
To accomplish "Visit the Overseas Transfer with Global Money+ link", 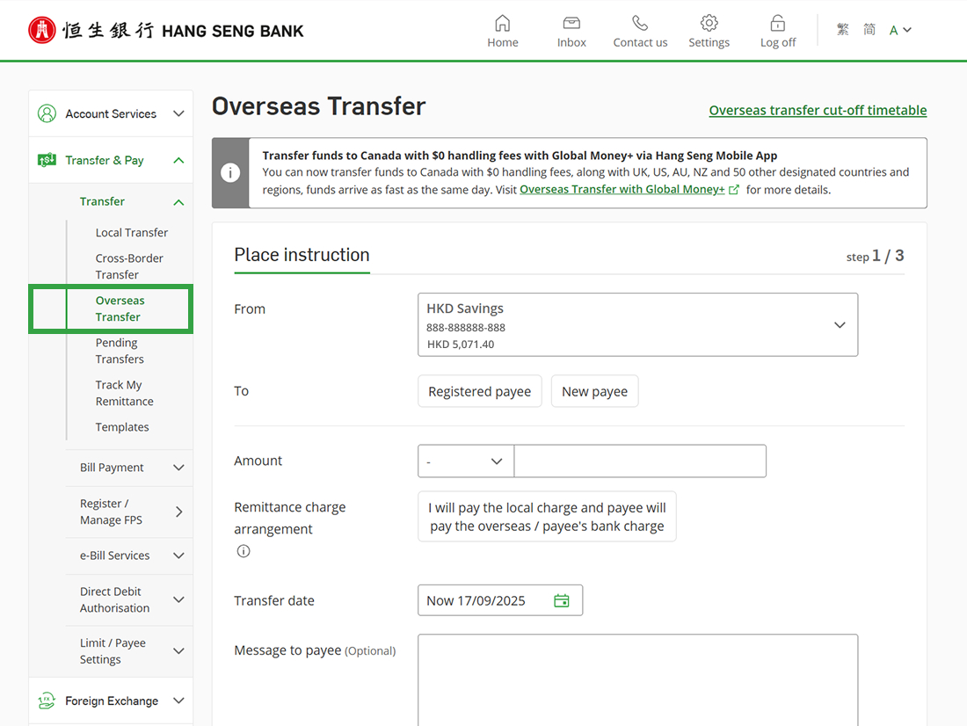I will pyautogui.click(x=622, y=189).
